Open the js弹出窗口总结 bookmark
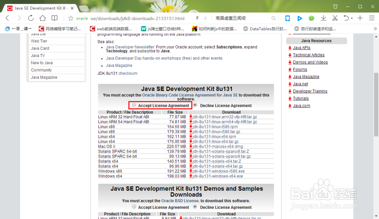Image resolution: width=379 pixels, height=219 pixels. pyautogui.click(x=163, y=29)
